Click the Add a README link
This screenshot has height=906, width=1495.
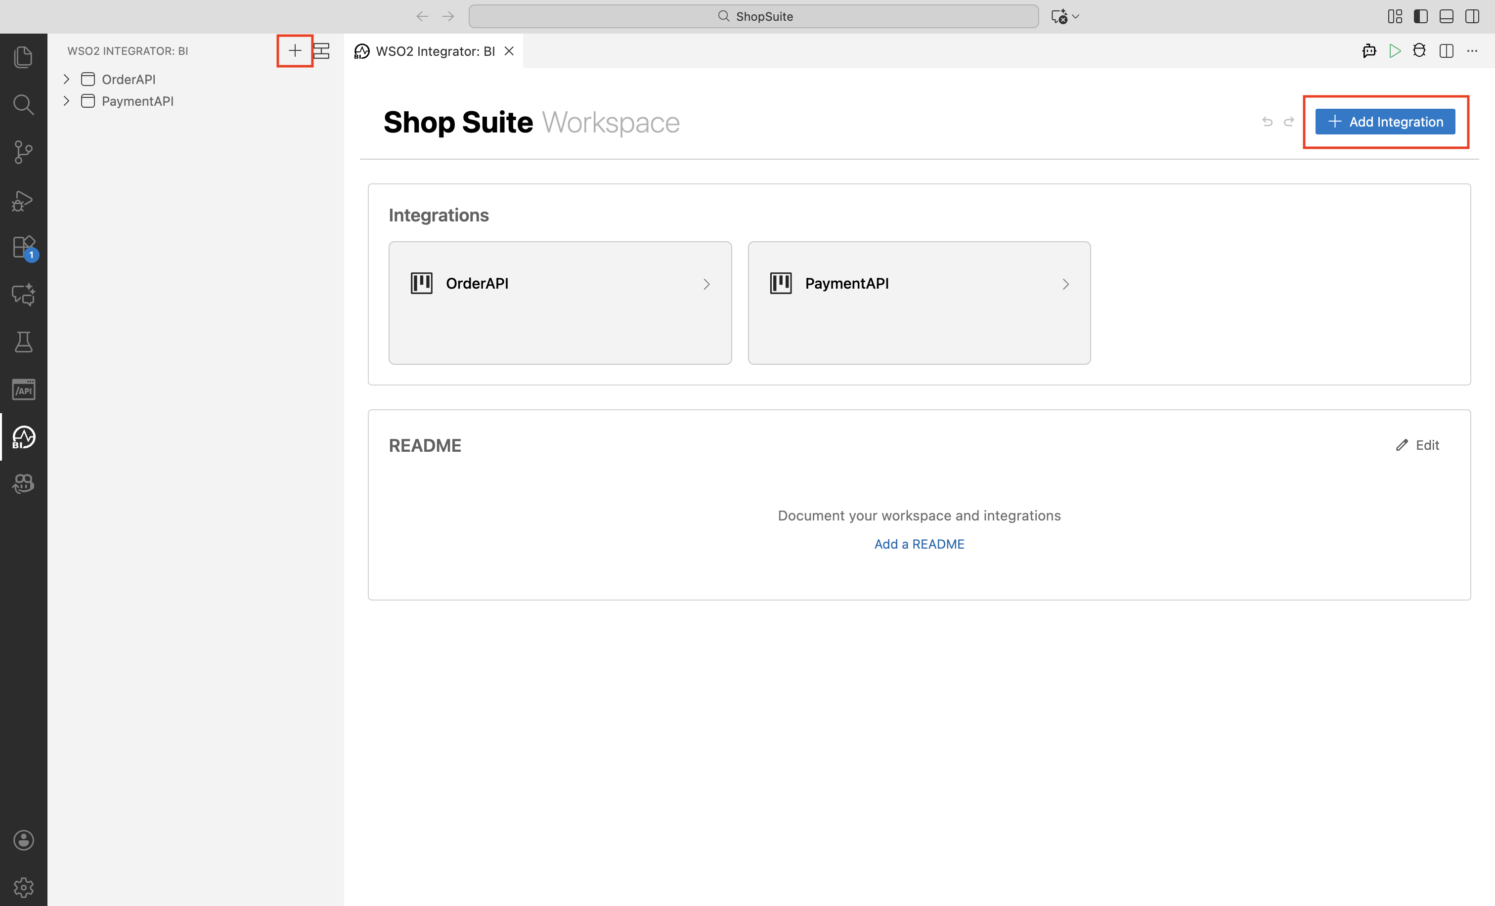click(x=919, y=544)
